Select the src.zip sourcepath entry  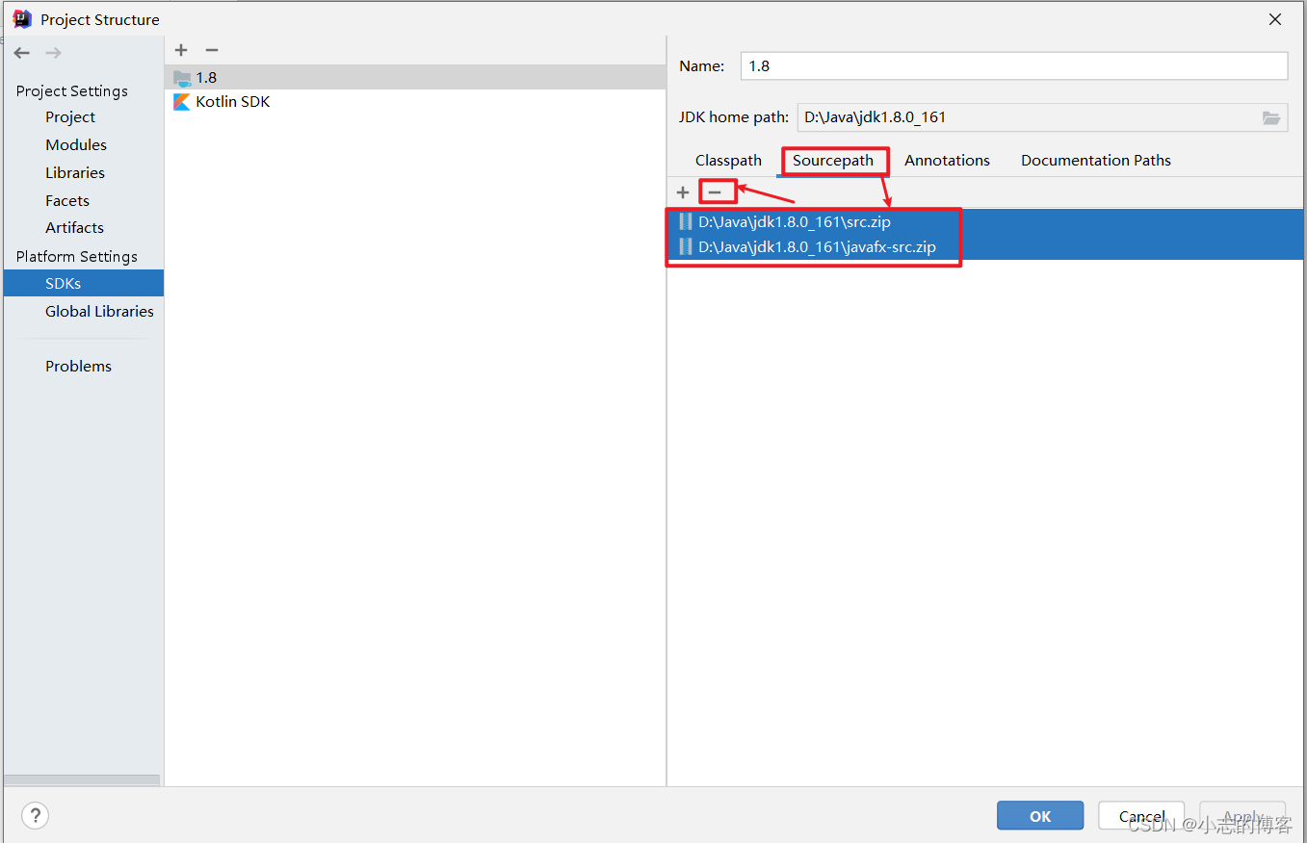click(x=986, y=221)
